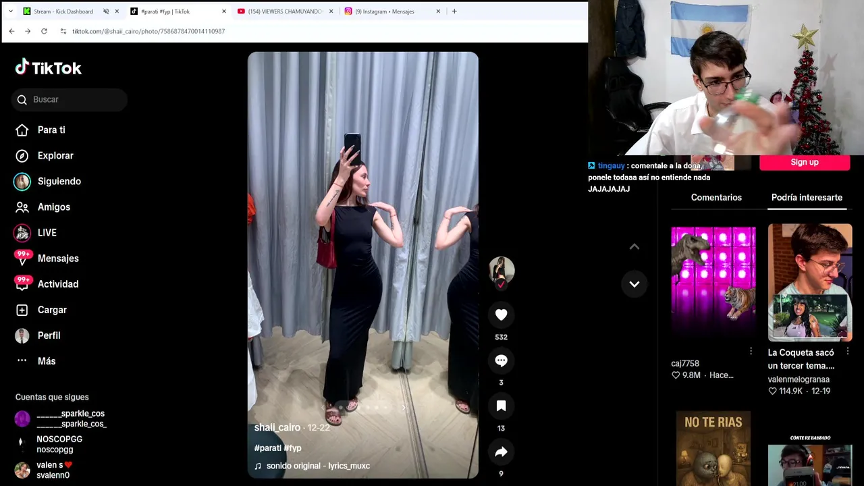Focus the Buscar search field
The width and height of the screenshot is (864, 486).
(69, 100)
